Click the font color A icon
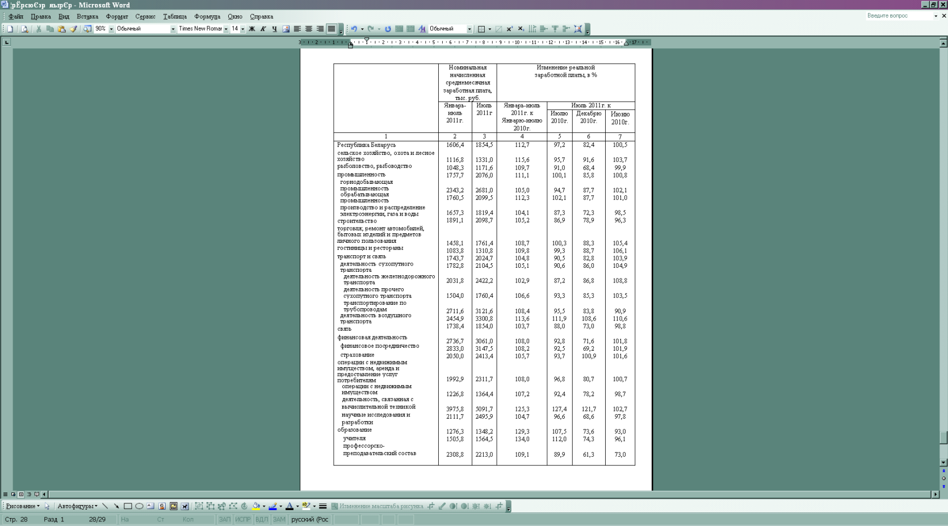This screenshot has height=526, width=948. pos(290,506)
